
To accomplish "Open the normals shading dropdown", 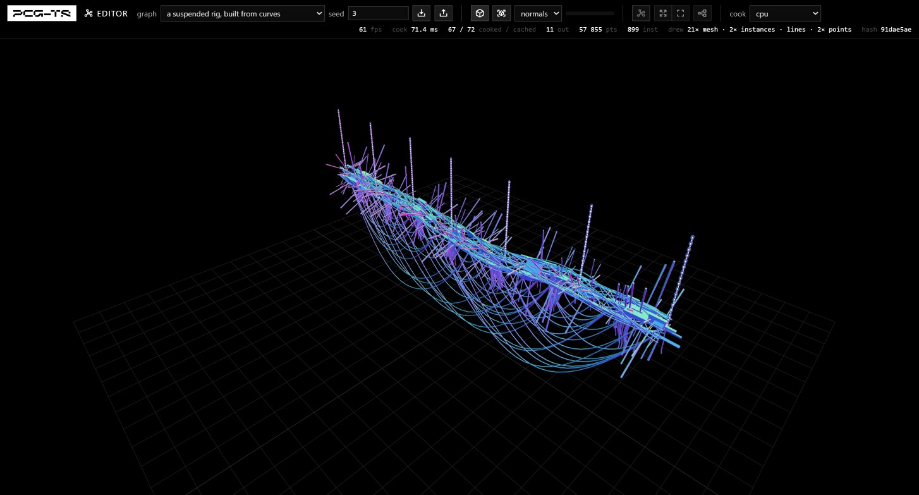I will pyautogui.click(x=538, y=13).
